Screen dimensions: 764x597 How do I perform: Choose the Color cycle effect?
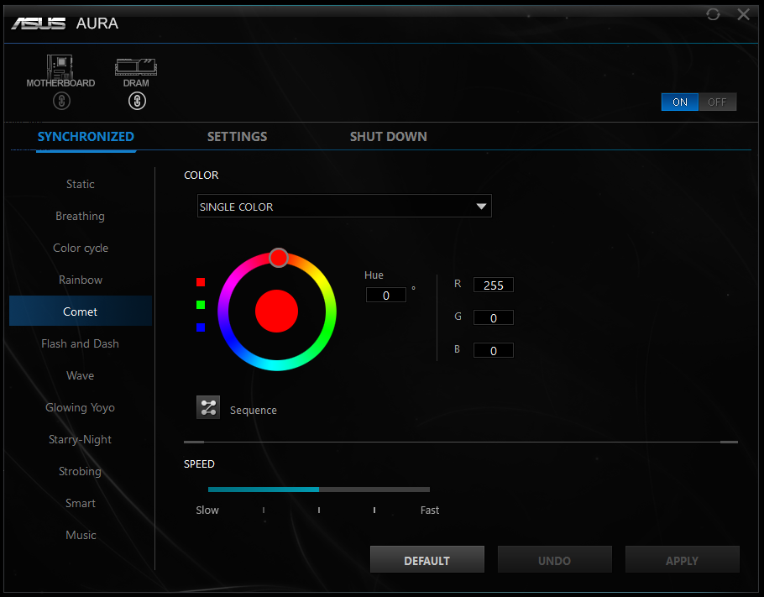point(81,248)
